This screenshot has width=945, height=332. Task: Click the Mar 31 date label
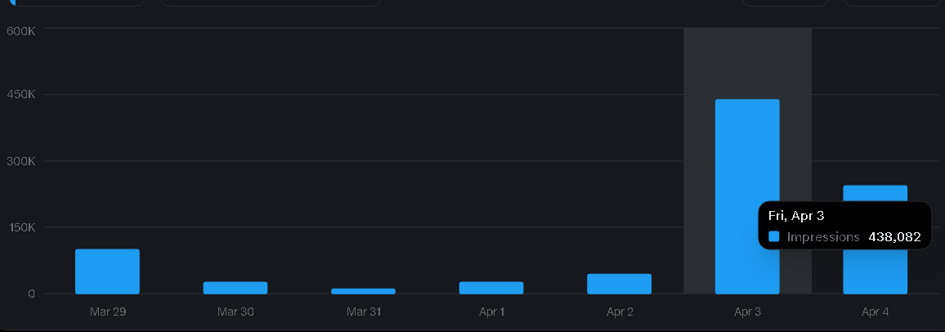coord(364,312)
